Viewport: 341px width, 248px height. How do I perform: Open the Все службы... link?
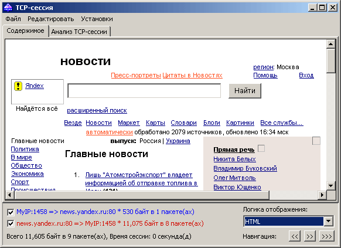click(282, 123)
